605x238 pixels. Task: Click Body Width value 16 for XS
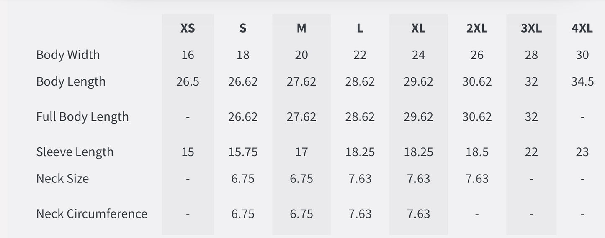[188, 55]
